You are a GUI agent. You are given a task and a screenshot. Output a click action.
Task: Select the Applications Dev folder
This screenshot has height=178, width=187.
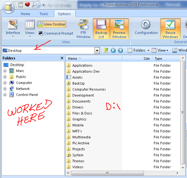[86, 71]
